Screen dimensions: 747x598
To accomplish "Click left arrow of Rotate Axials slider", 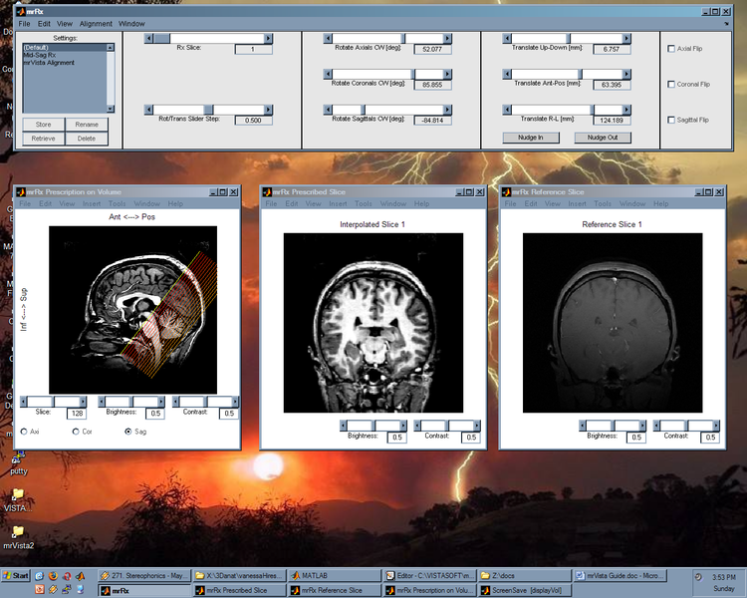I will (329, 38).
